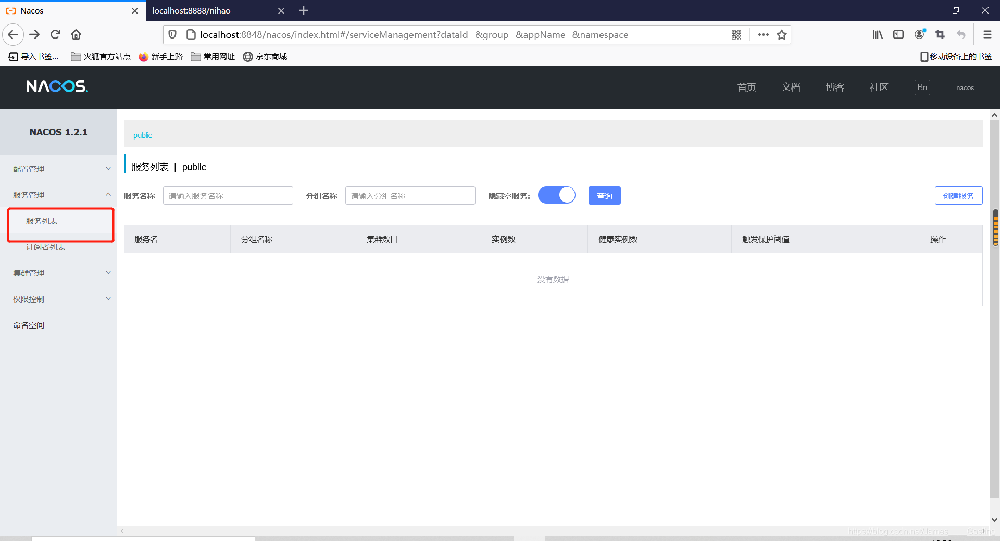Click the 查询 button

(604, 196)
